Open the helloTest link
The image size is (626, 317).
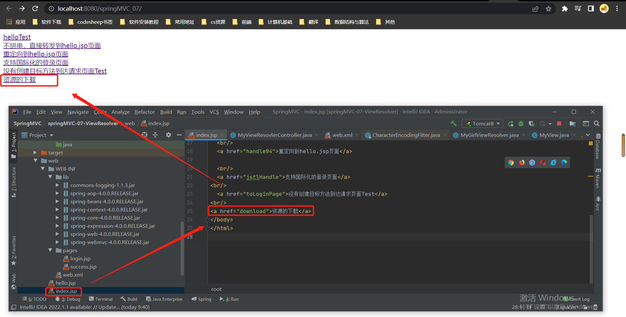[x=17, y=37]
